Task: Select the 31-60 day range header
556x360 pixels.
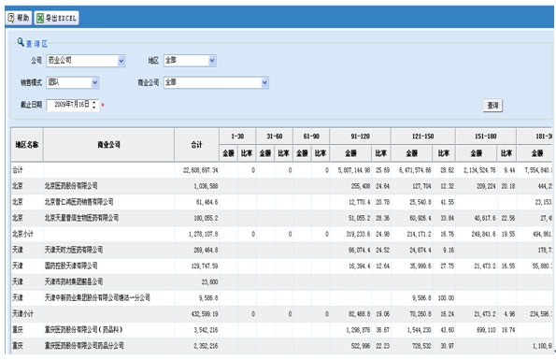Action: coord(275,137)
